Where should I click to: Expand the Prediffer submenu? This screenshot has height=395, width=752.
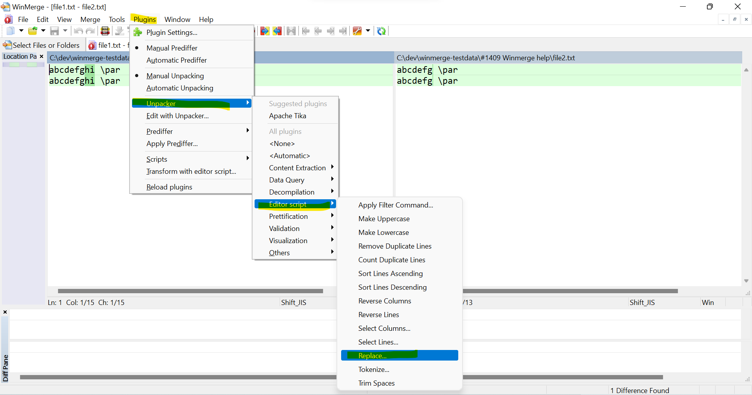pyautogui.click(x=159, y=131)
